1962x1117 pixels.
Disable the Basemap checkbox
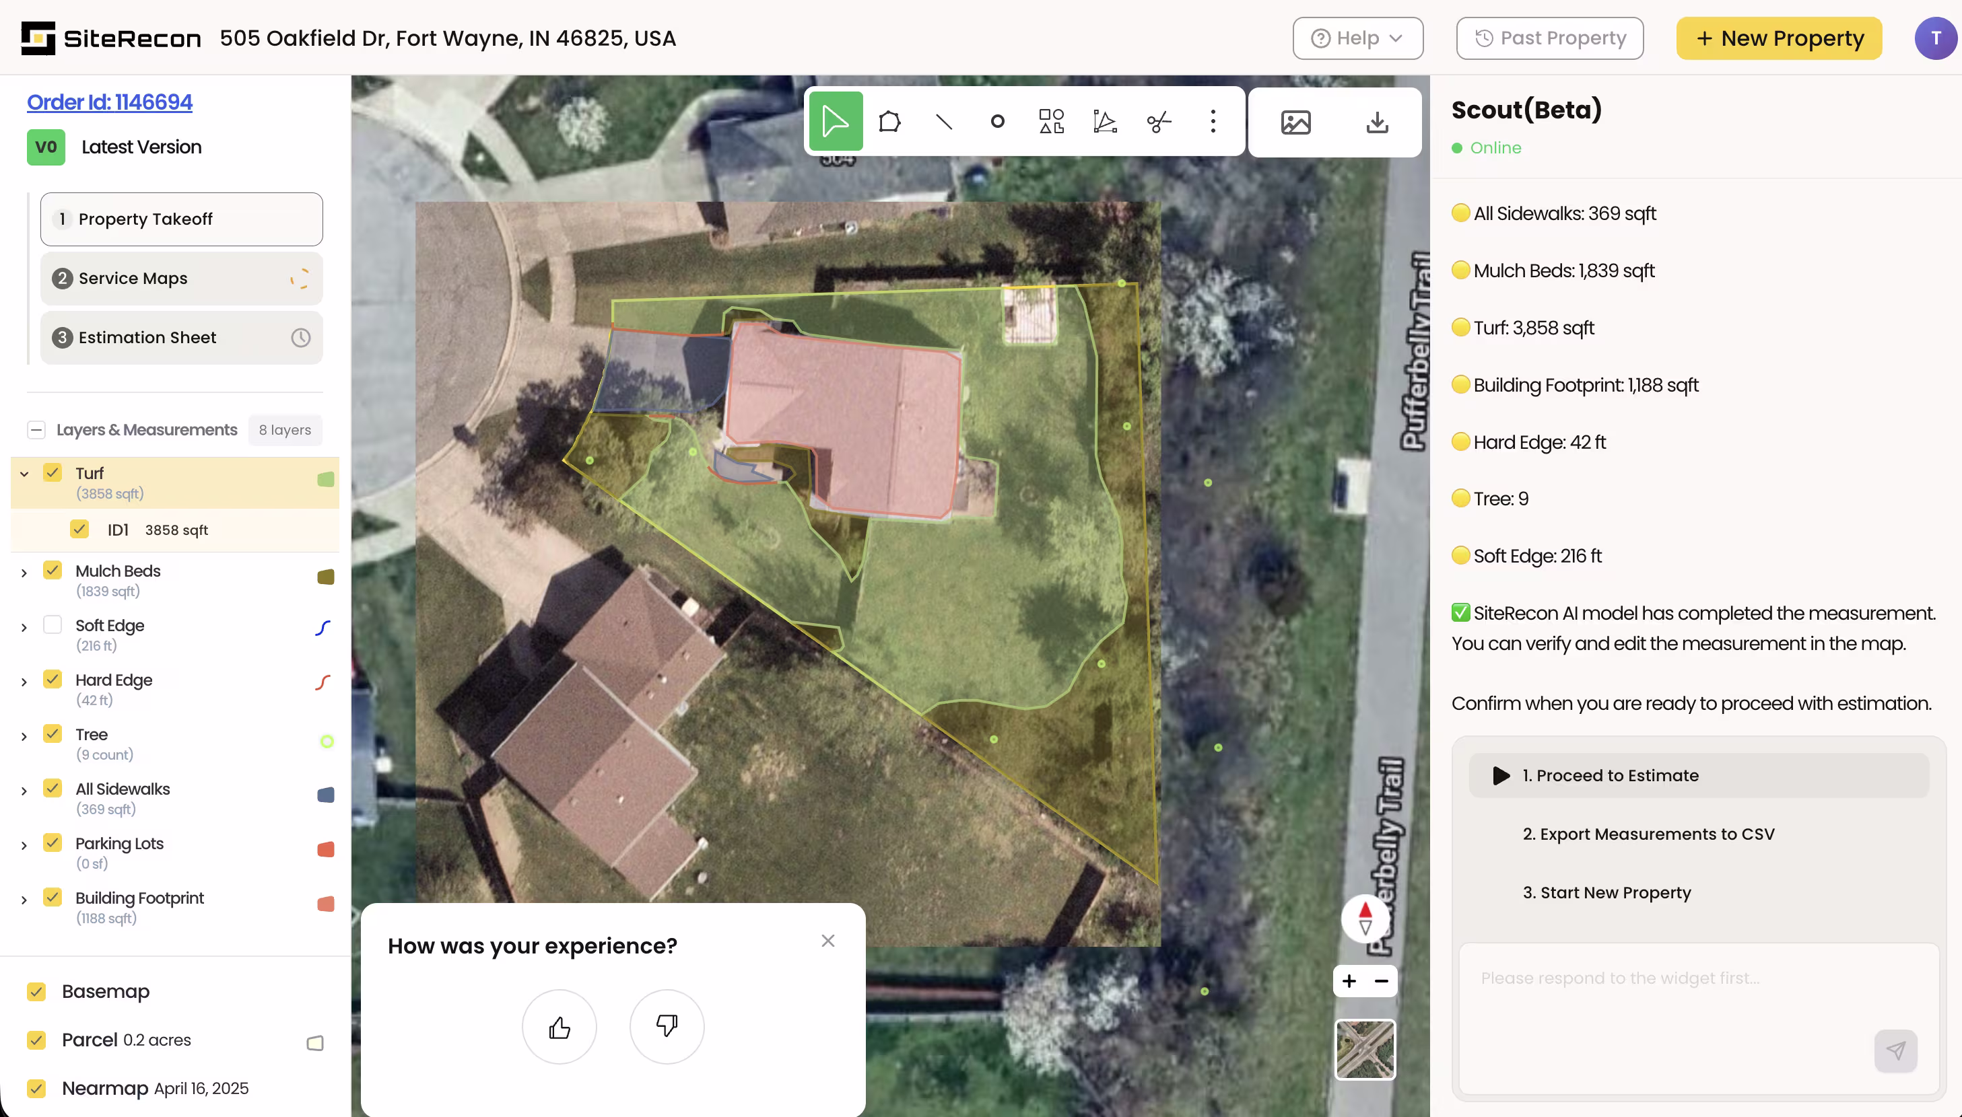tap(36, 991)
